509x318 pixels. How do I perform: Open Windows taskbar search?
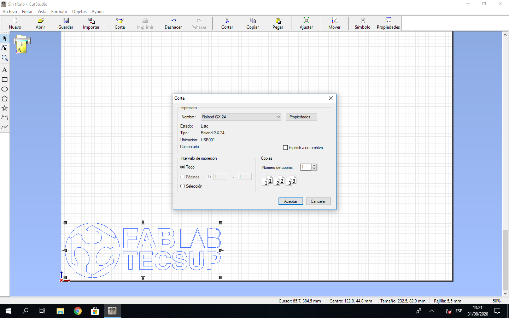25,311
